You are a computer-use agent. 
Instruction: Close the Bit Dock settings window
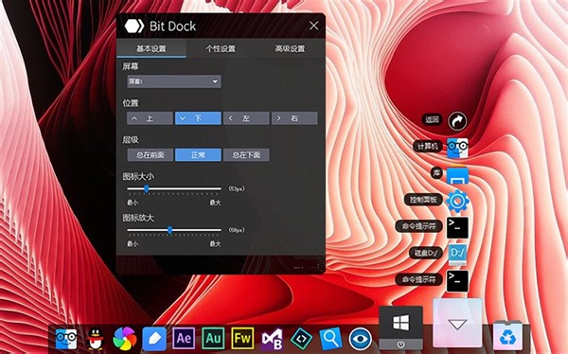(x=313, y=26)
